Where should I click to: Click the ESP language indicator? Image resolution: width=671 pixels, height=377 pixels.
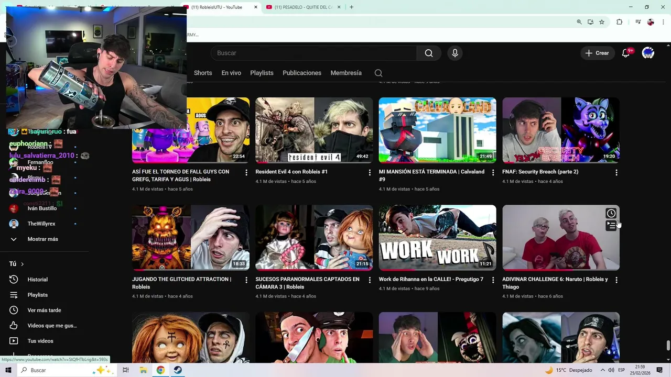pos(621,370)
